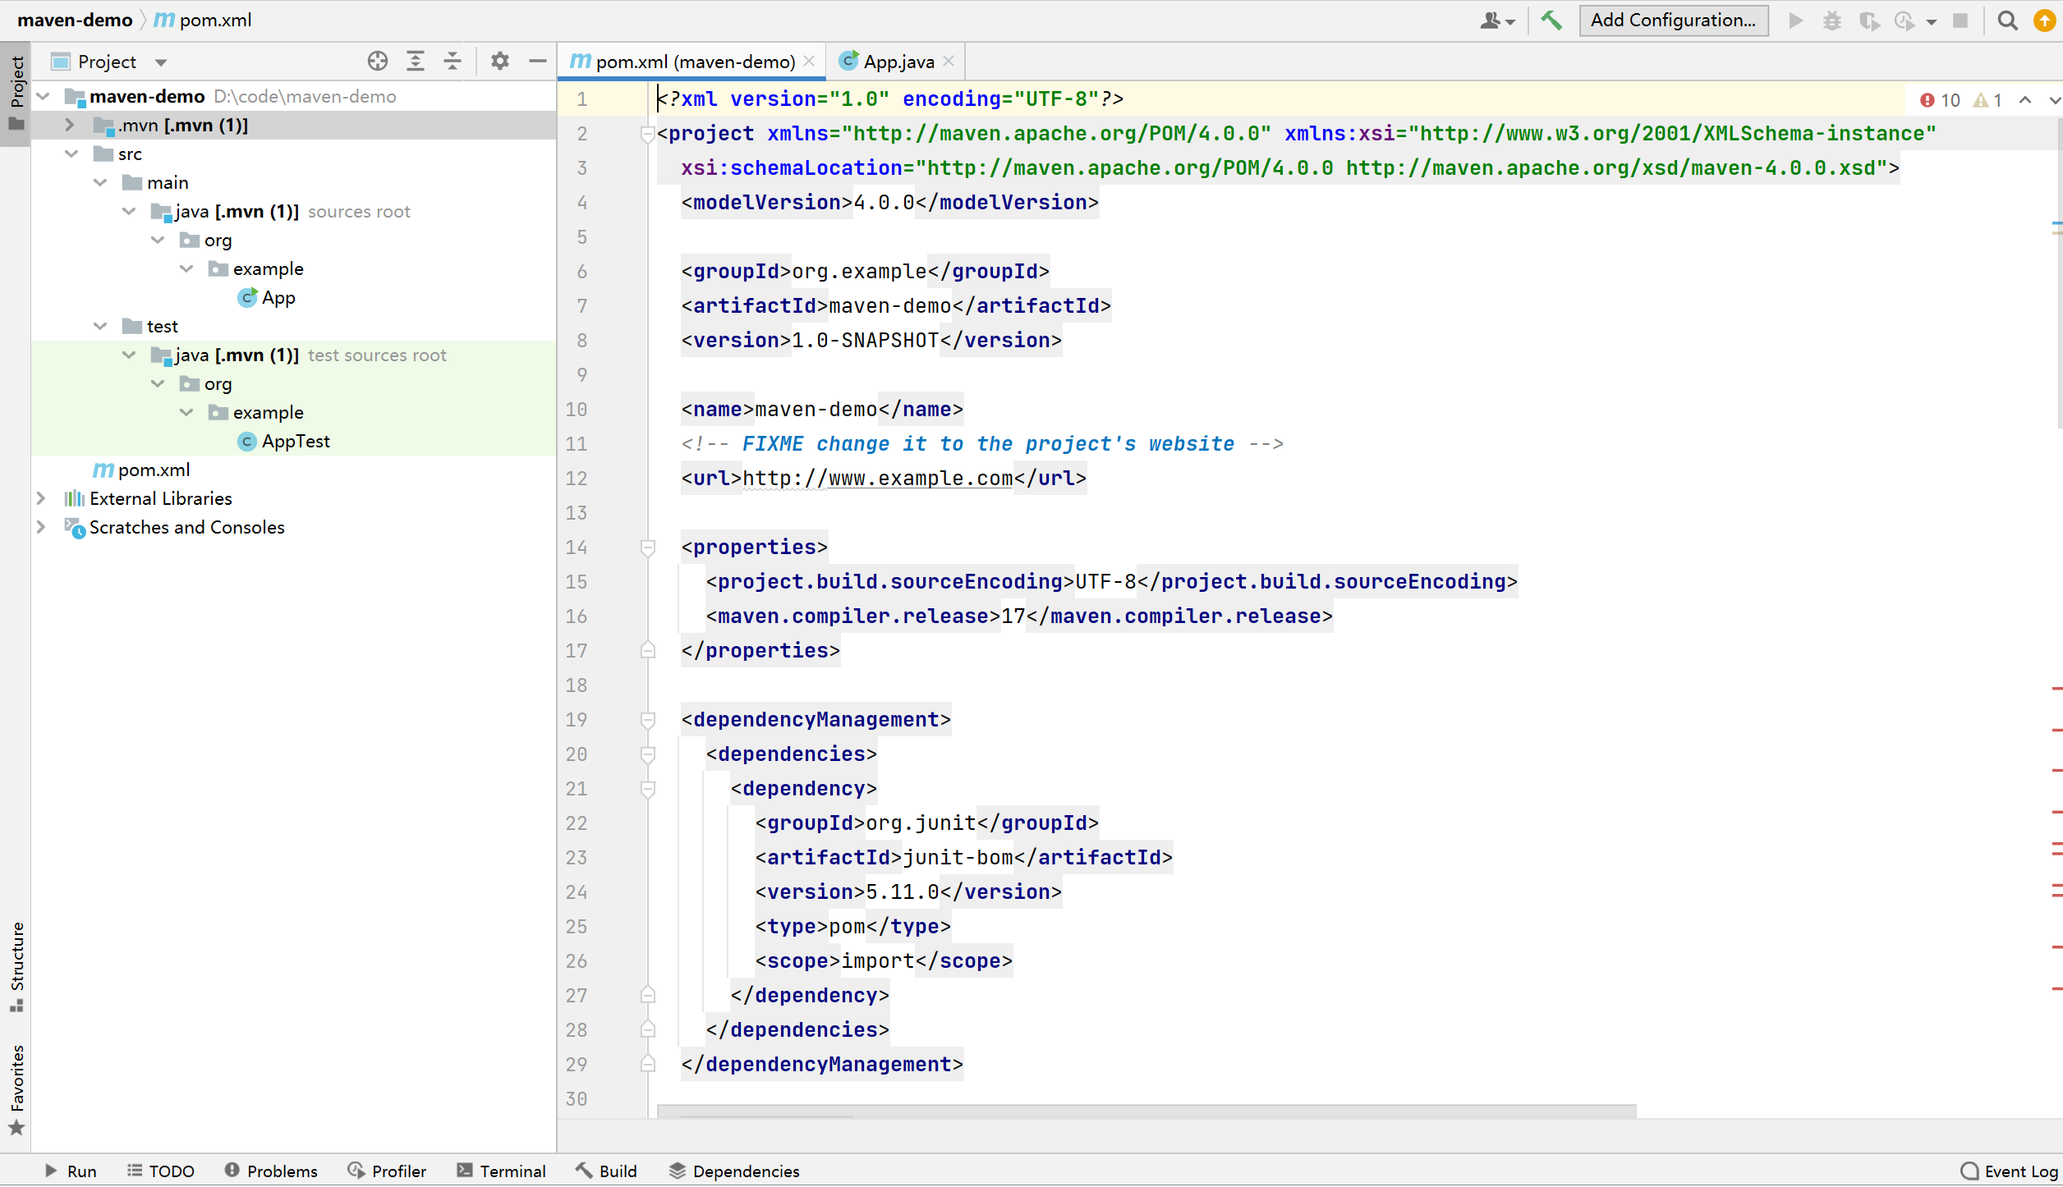Select the AppTest class in the tree
Image resolution: width=2063 pixels, height=1187 pixels.
(295, 441)
